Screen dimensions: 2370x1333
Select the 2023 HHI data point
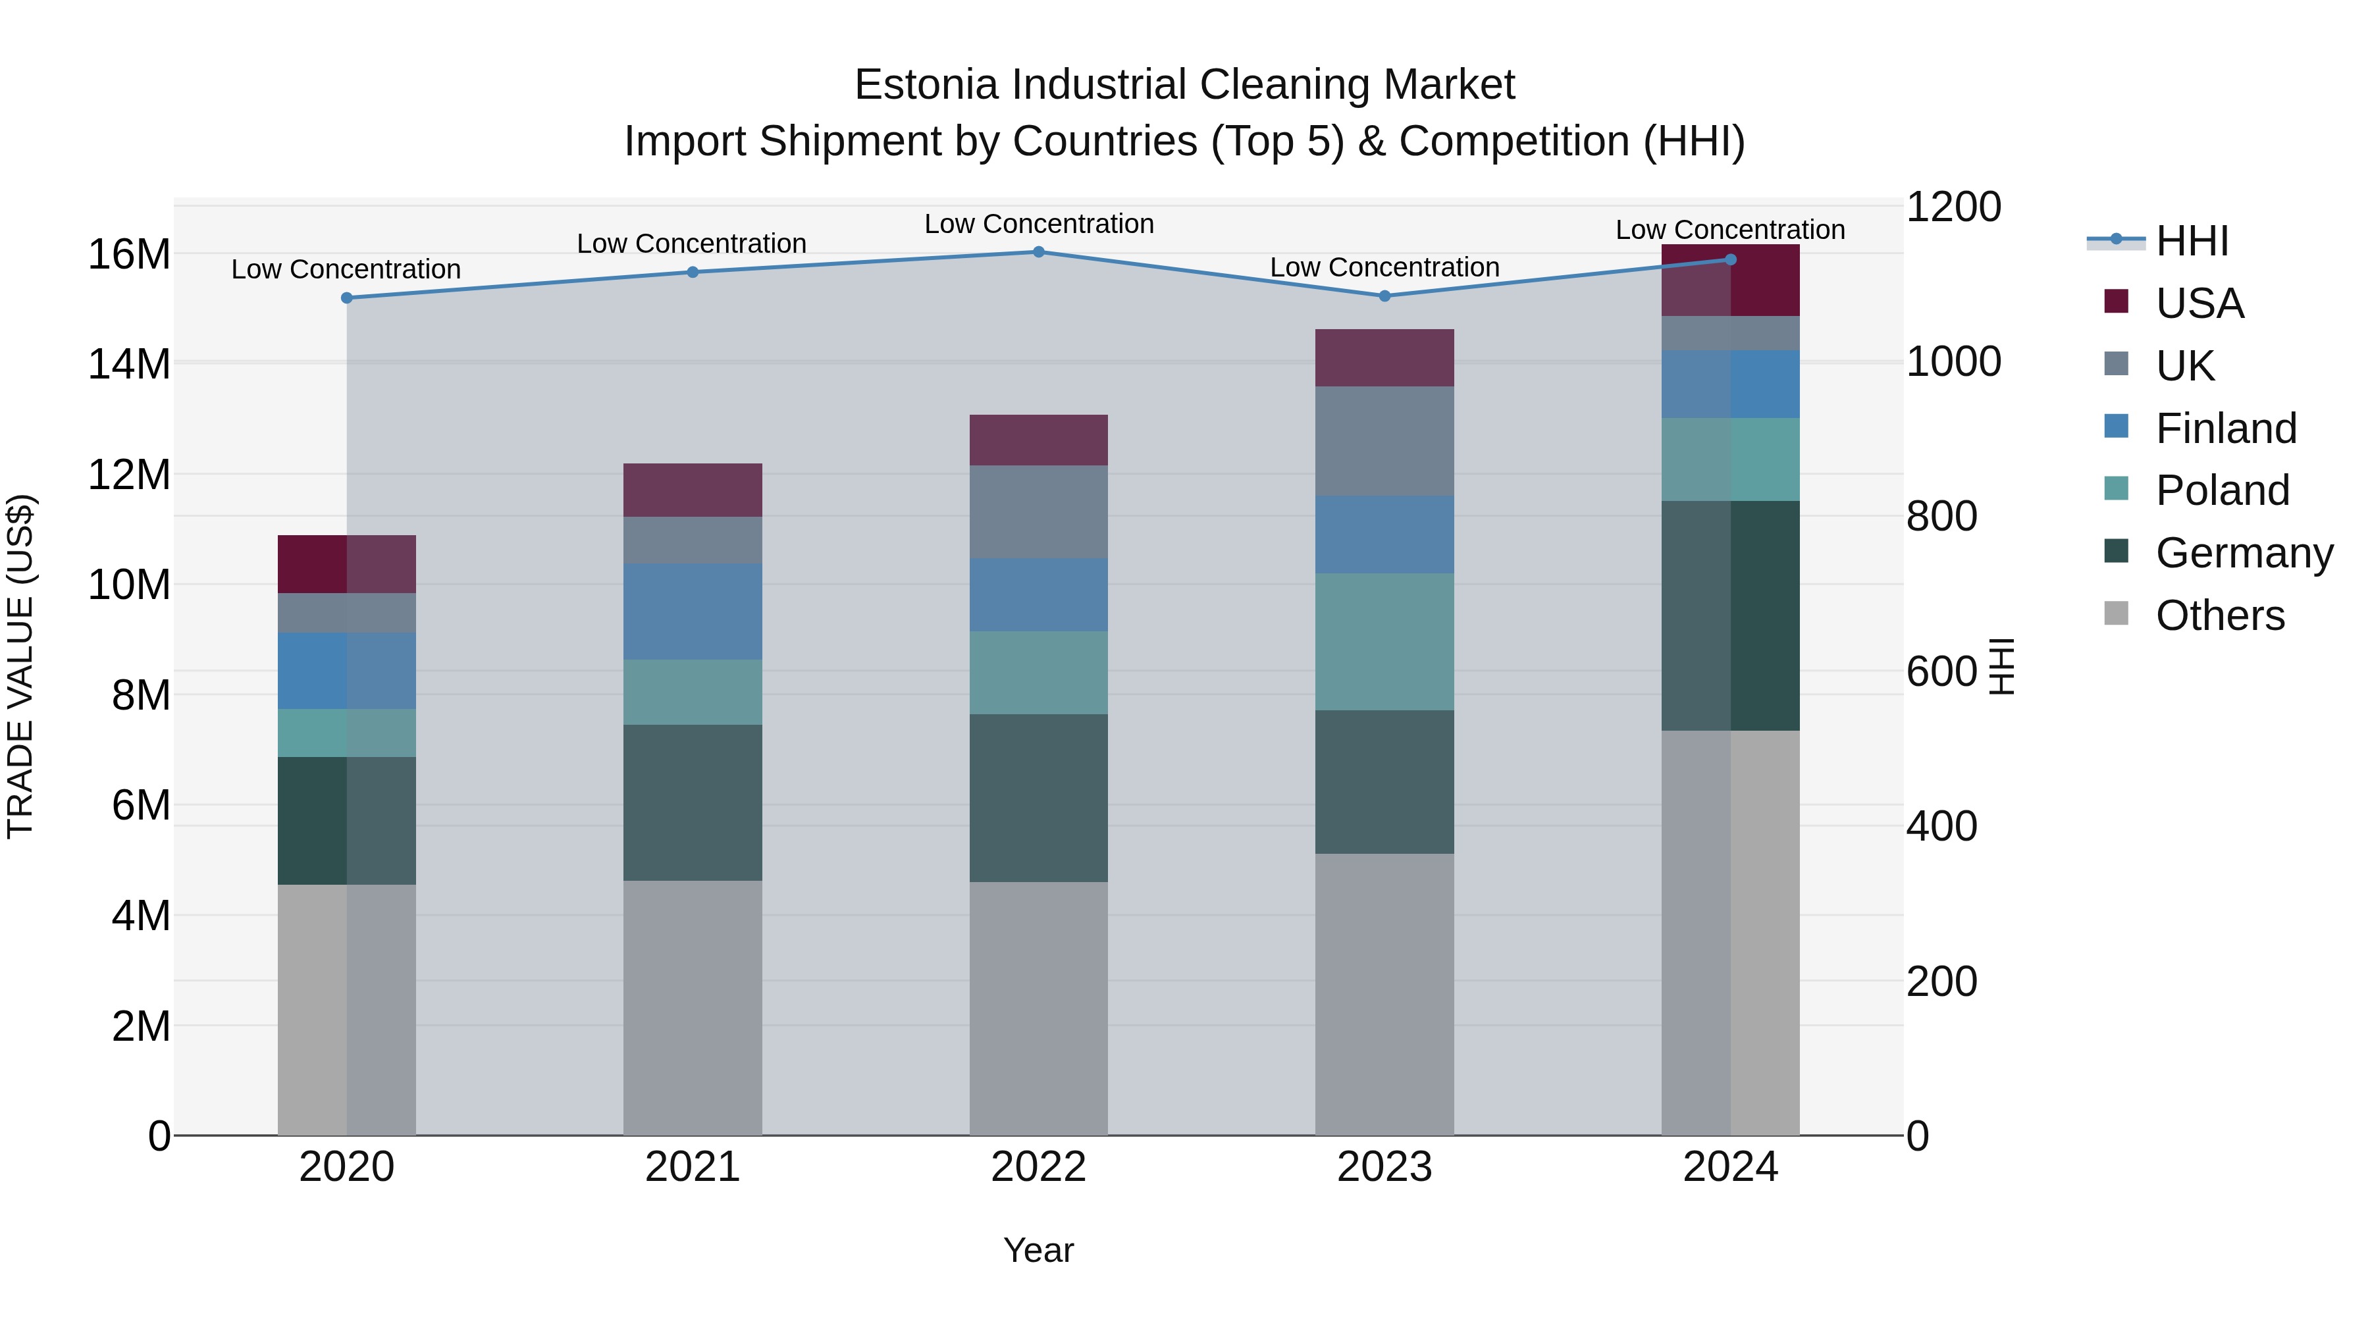click(x=1384, y=296)
